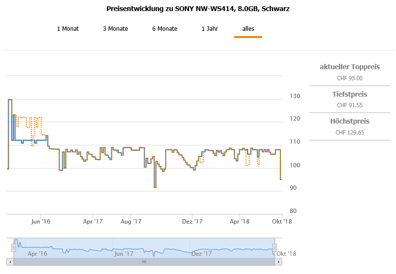Click the active 'alles' tab
Viewport: 396px width, 274px height.
point(248,29)
